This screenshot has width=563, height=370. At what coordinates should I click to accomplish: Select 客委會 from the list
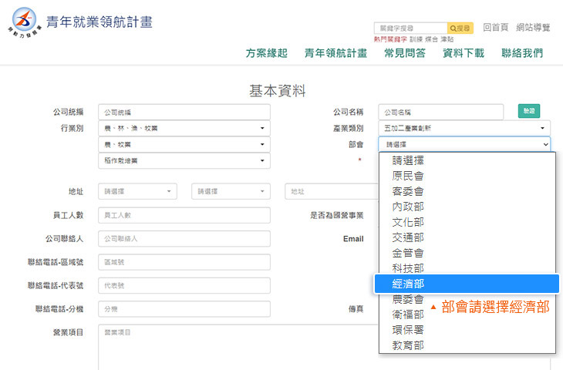click(467, 191)
